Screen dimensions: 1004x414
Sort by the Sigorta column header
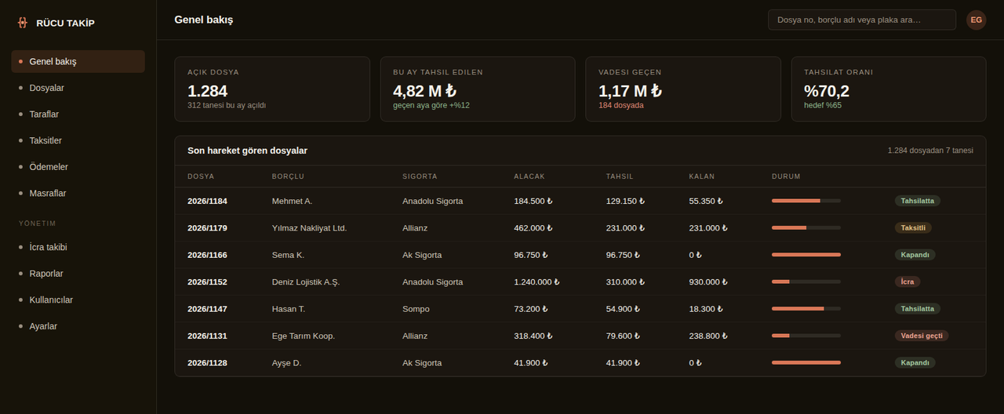coord(420,176)
